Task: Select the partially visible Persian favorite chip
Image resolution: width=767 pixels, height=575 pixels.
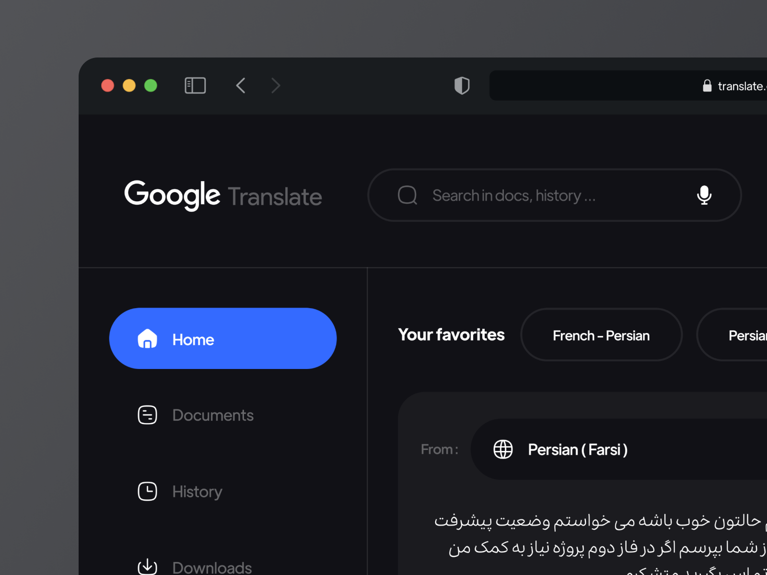Action: tap(745, 335)
